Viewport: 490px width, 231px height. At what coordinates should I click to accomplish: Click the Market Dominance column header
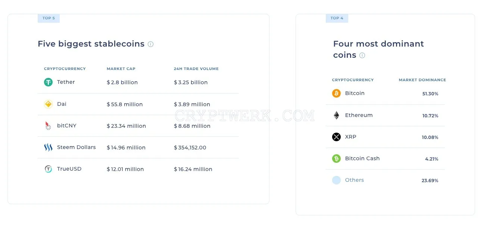422,80
